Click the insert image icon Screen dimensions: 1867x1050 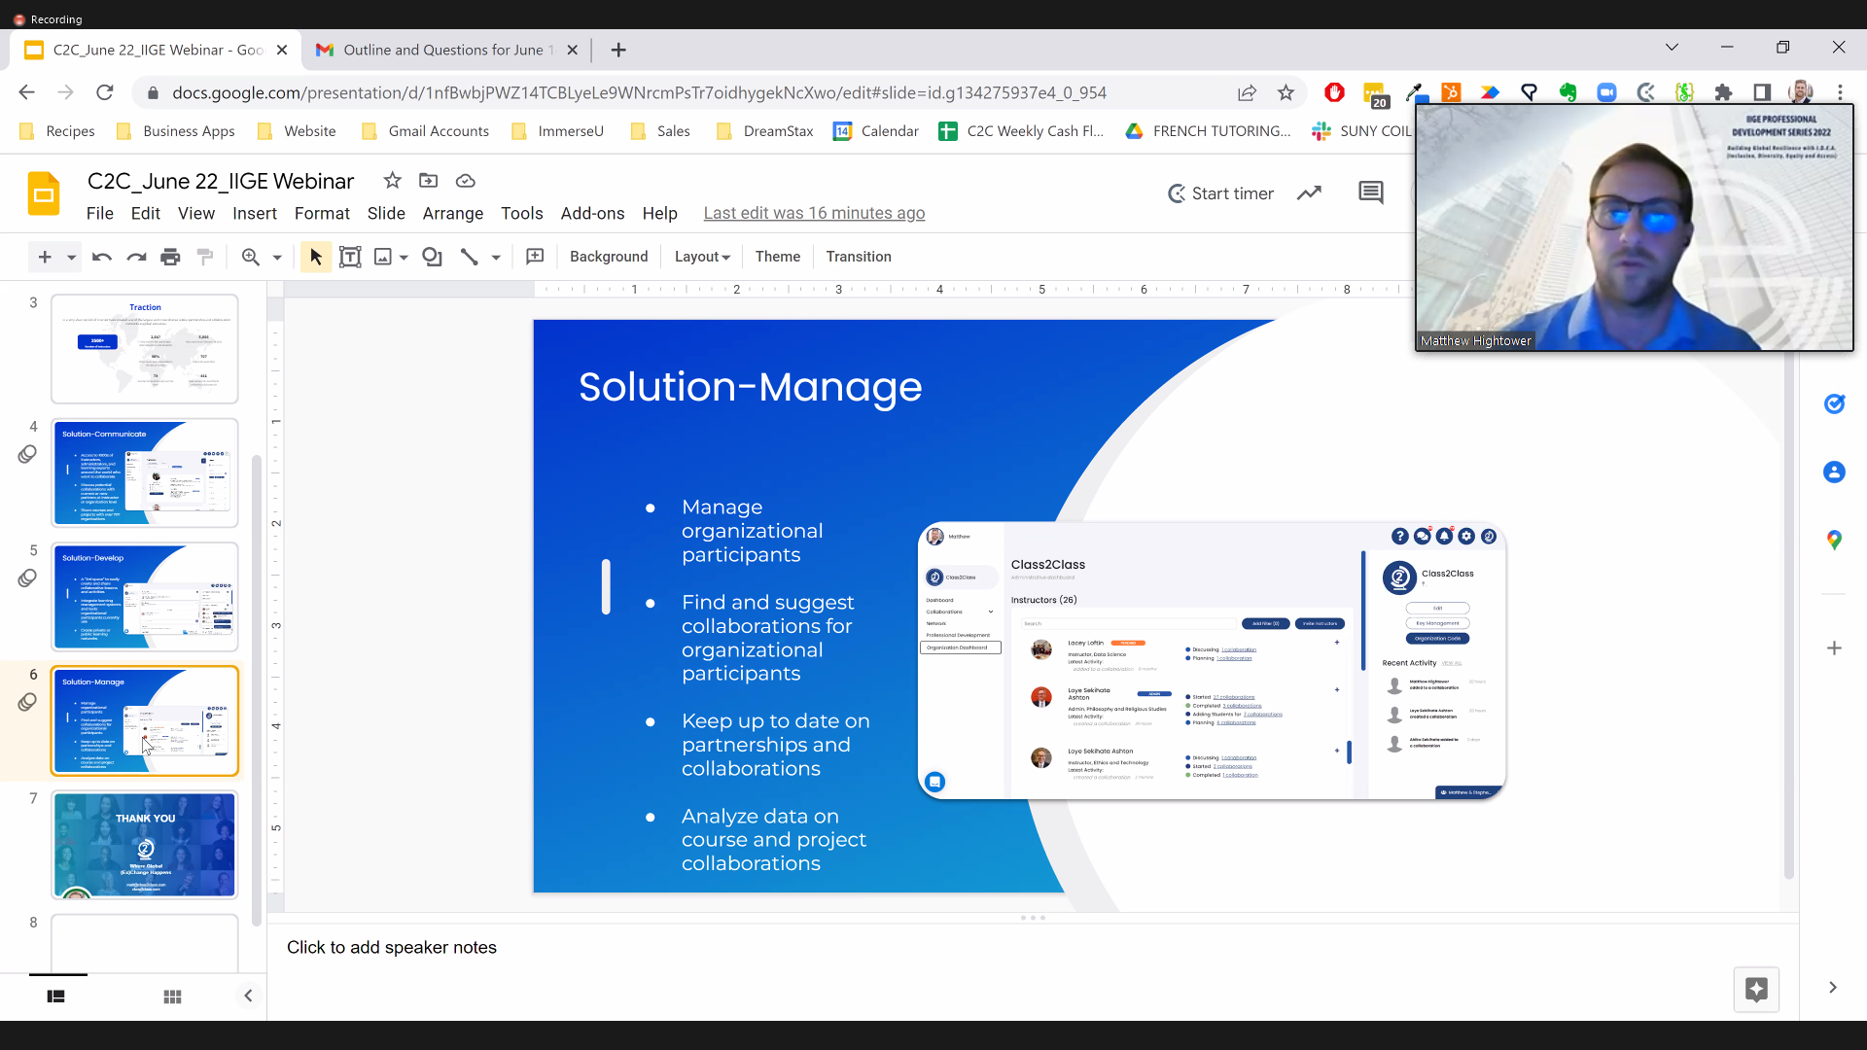point(383,257)
